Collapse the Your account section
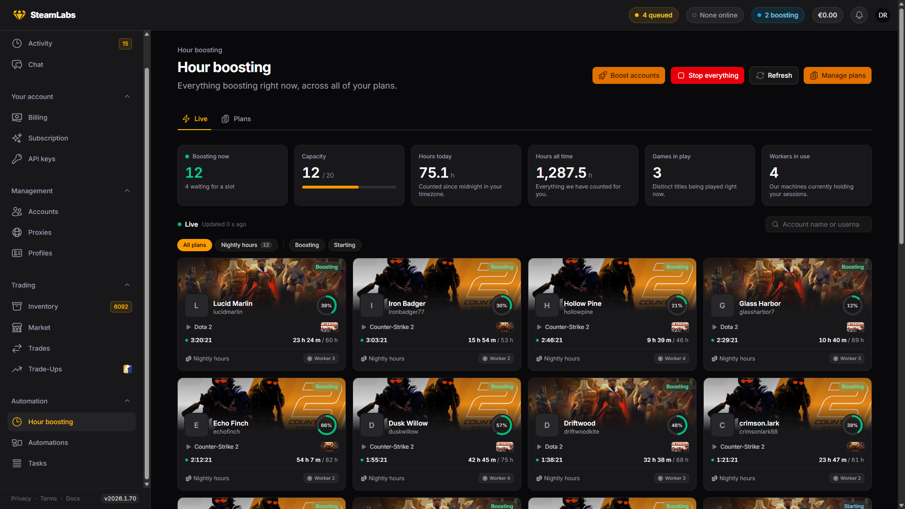 pyautogui.click(x=127, y=97)
